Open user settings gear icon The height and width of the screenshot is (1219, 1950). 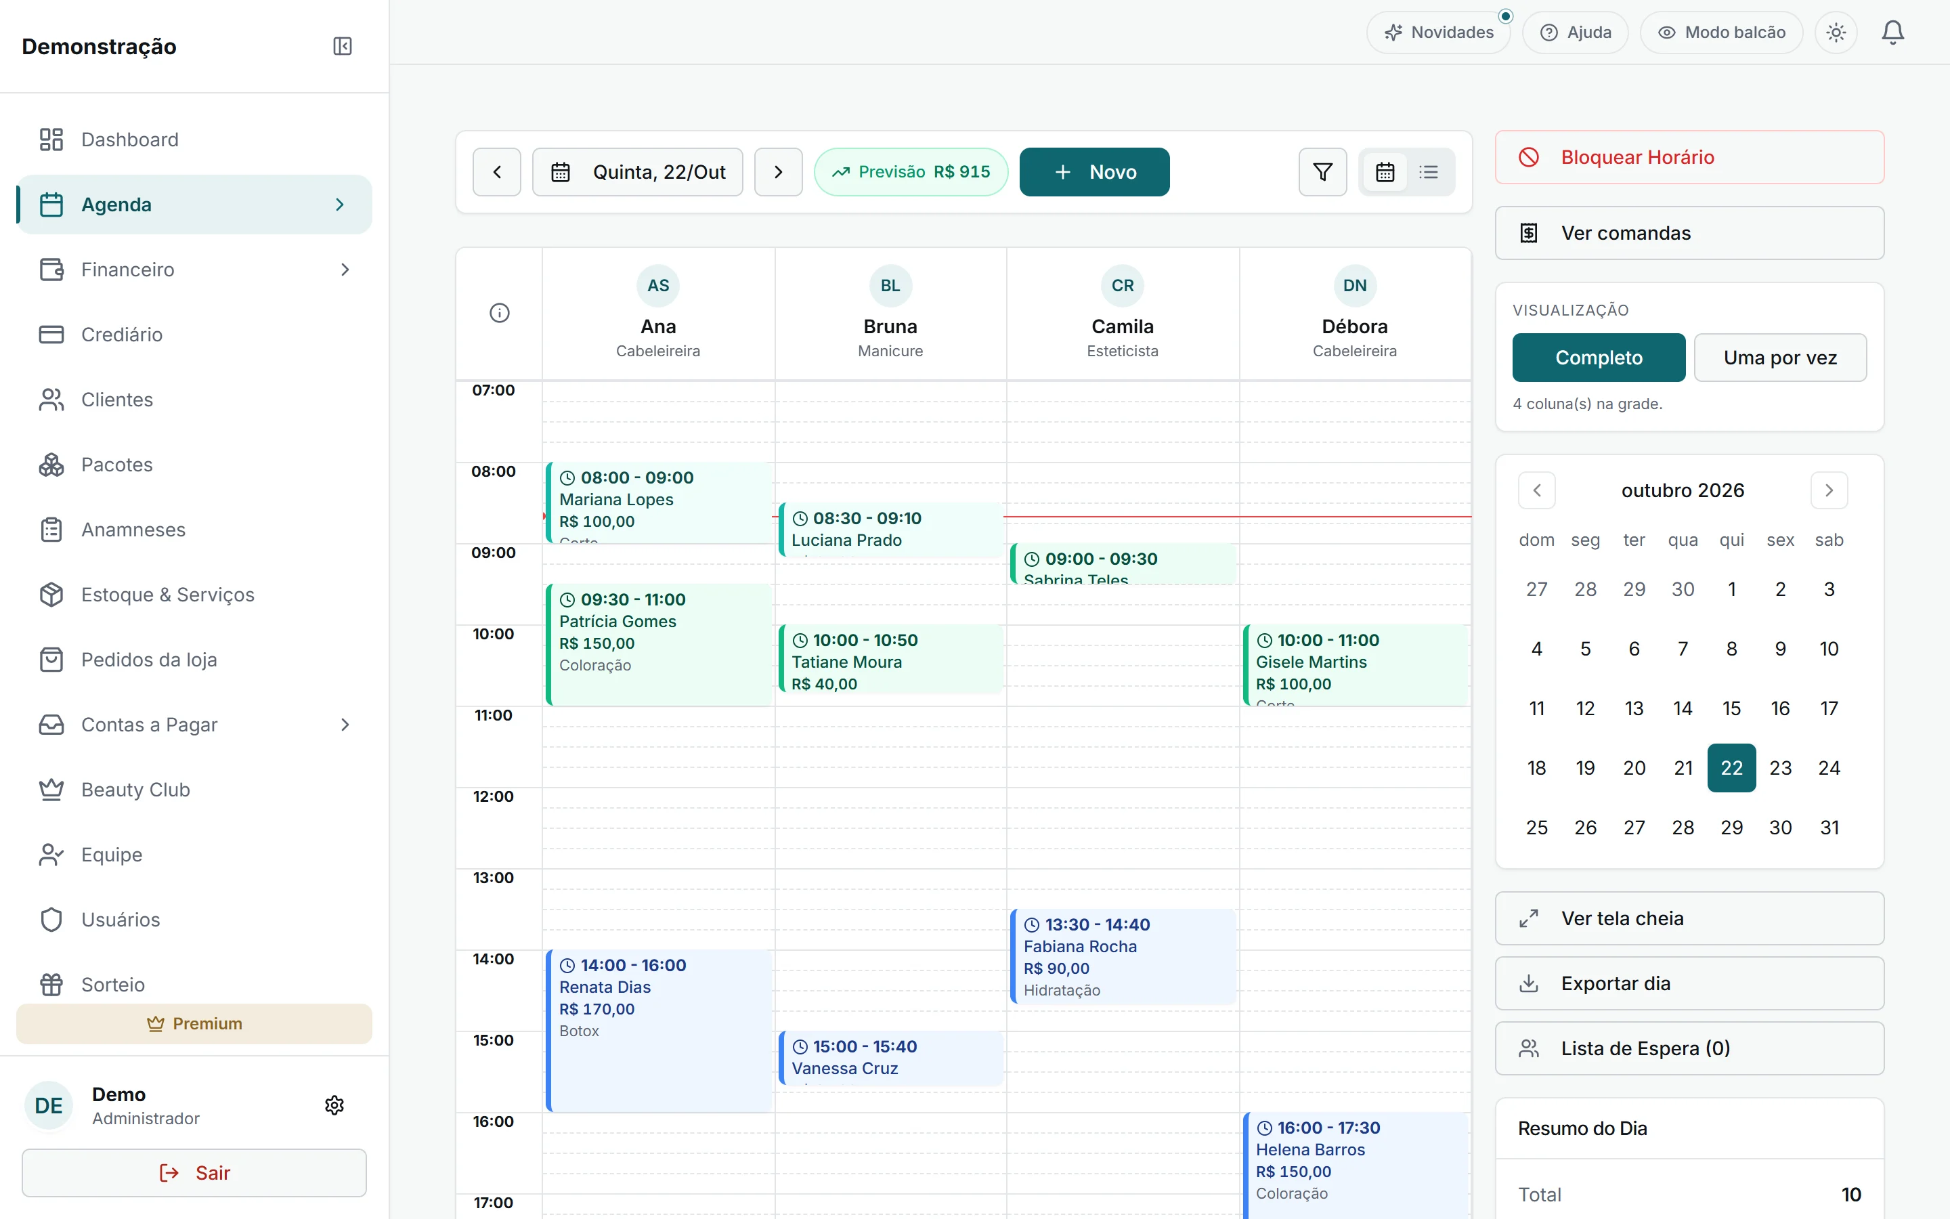(x=334, y=1105)
